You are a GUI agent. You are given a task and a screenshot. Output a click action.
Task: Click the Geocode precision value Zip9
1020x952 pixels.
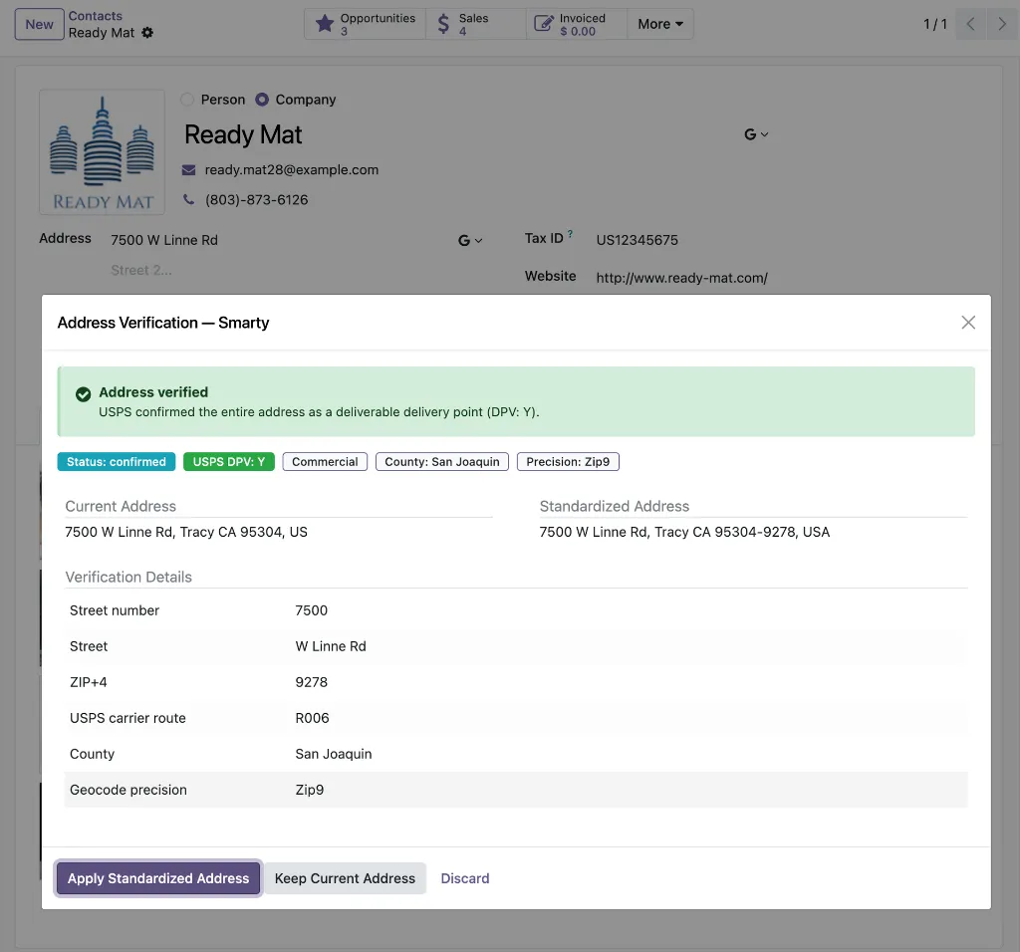310,790
